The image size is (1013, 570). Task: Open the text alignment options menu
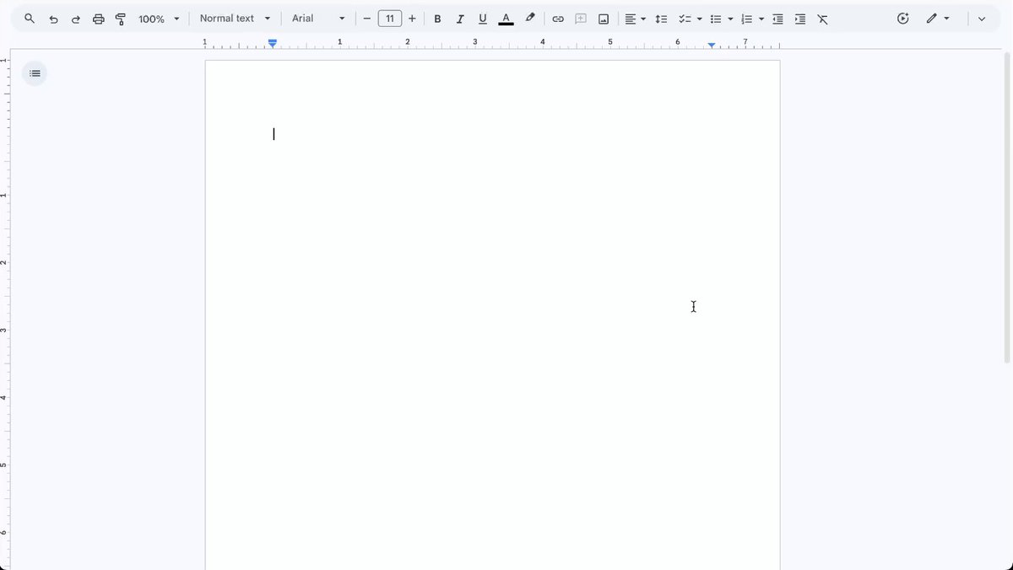coord(635,19)
